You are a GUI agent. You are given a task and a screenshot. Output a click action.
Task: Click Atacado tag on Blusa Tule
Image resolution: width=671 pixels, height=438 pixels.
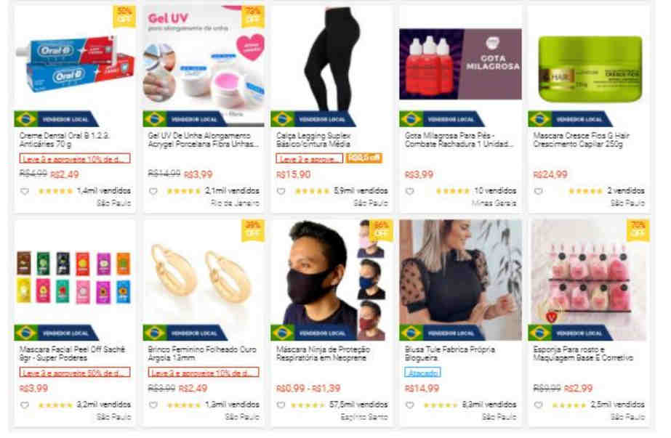422,373
